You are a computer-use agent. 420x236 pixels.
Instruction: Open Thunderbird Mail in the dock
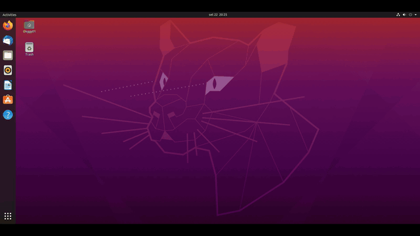coord(8,41)
